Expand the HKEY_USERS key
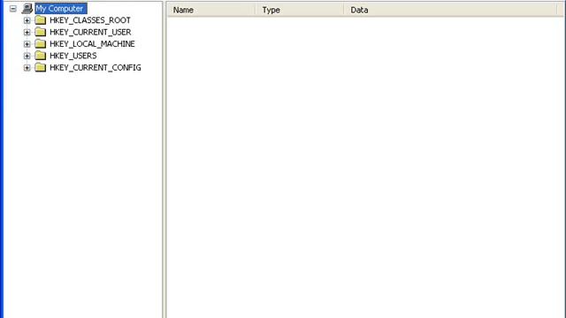Viewport: 566px width, 318px height. 27,56
